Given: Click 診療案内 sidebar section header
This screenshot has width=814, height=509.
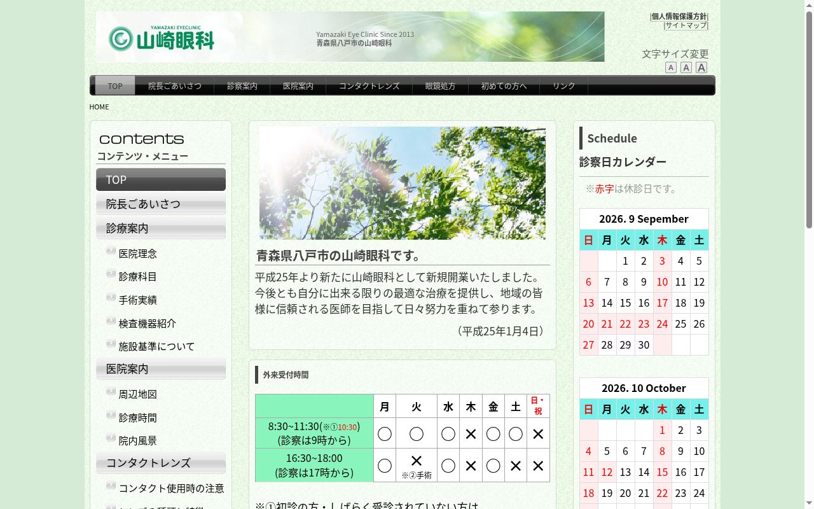Looking at the screenshot, I should coord(161,228).
